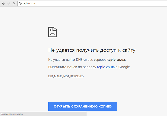Click the text "Выполните поиск по запросу"
Viewport: 167px width, 116px height.
click(x=72, y=67)
